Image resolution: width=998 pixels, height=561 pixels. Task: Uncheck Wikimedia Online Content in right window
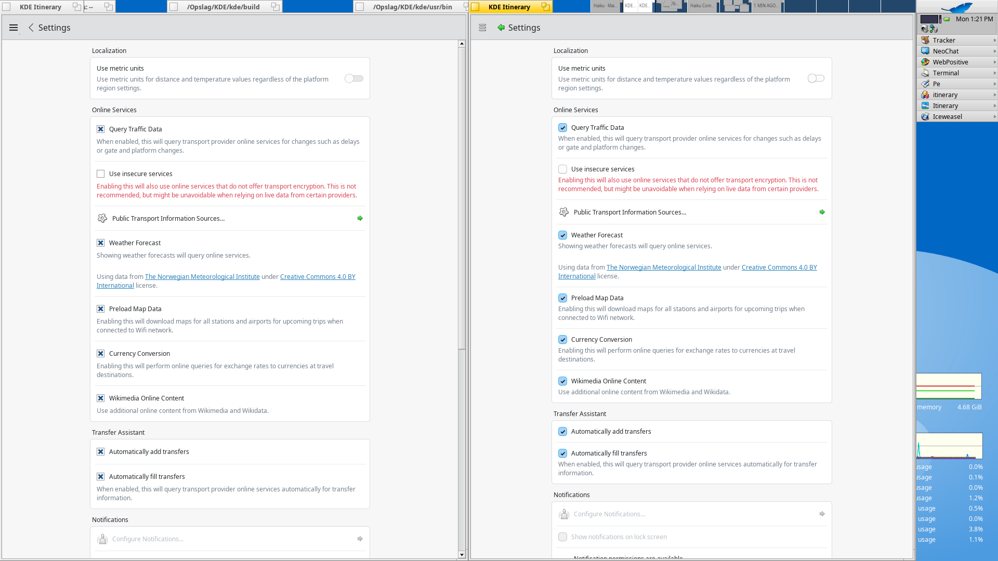coord(562,381)
